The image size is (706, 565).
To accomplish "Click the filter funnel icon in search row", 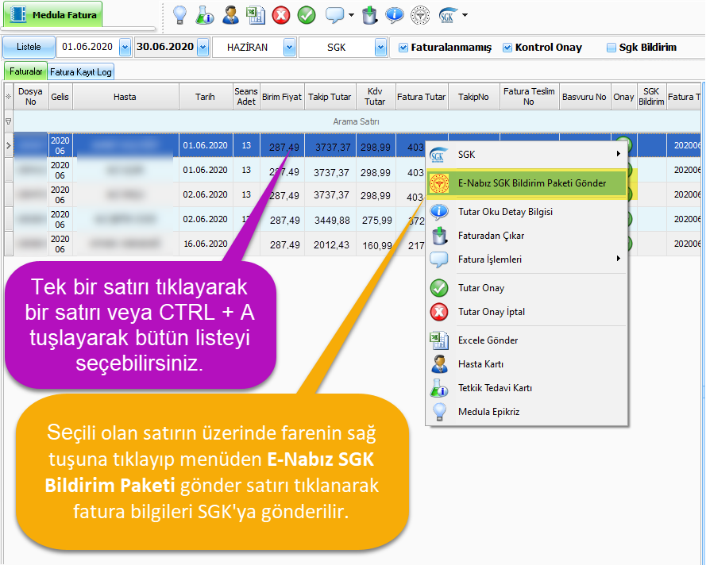I will click(8, 121).
